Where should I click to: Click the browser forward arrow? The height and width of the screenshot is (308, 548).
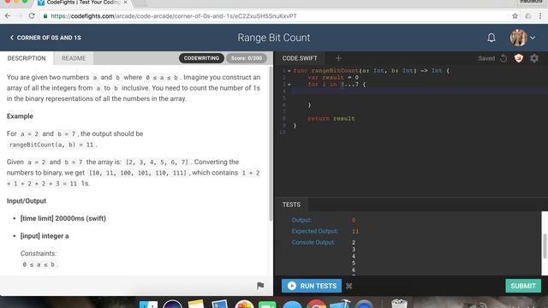20,16
